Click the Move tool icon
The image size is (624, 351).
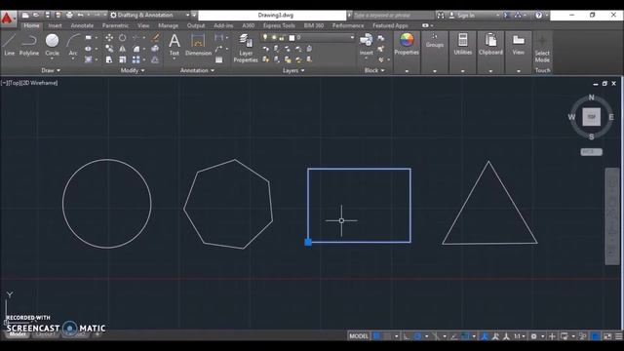click(x=109, y=38)
